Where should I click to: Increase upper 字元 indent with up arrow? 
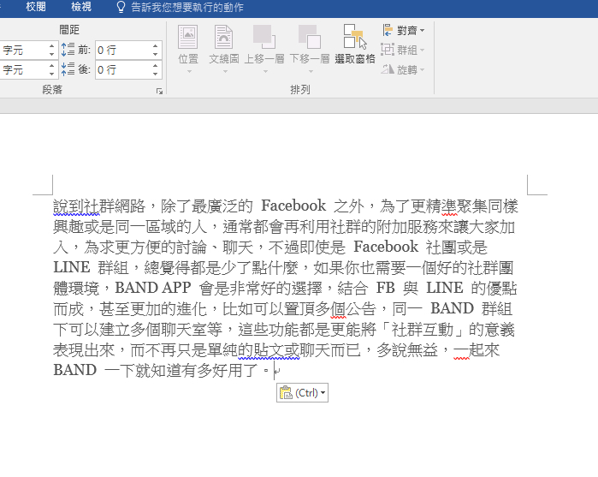tap(52, 46)
